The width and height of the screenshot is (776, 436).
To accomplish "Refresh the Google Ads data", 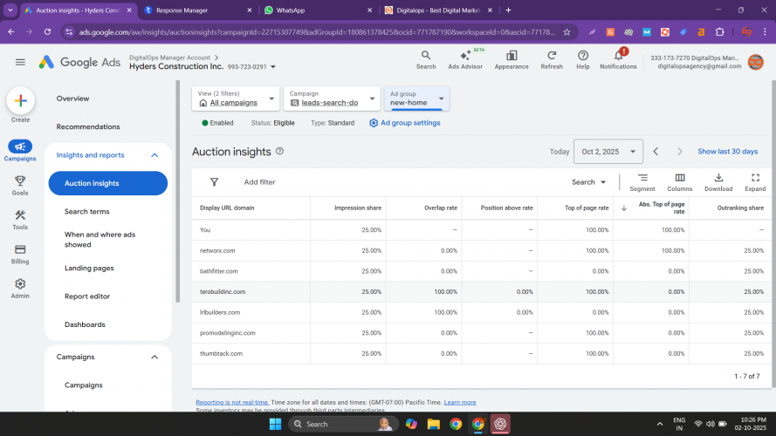I will 552,59.
